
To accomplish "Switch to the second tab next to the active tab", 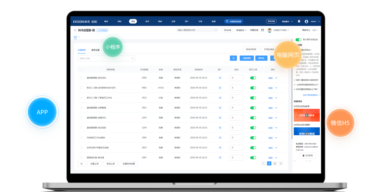I will pyautogui.click(x=95, y=50).
